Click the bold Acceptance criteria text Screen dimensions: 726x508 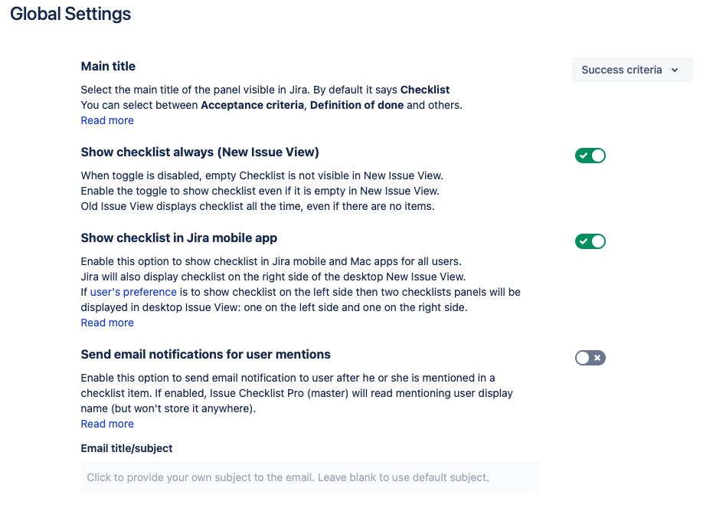point(252,105)
